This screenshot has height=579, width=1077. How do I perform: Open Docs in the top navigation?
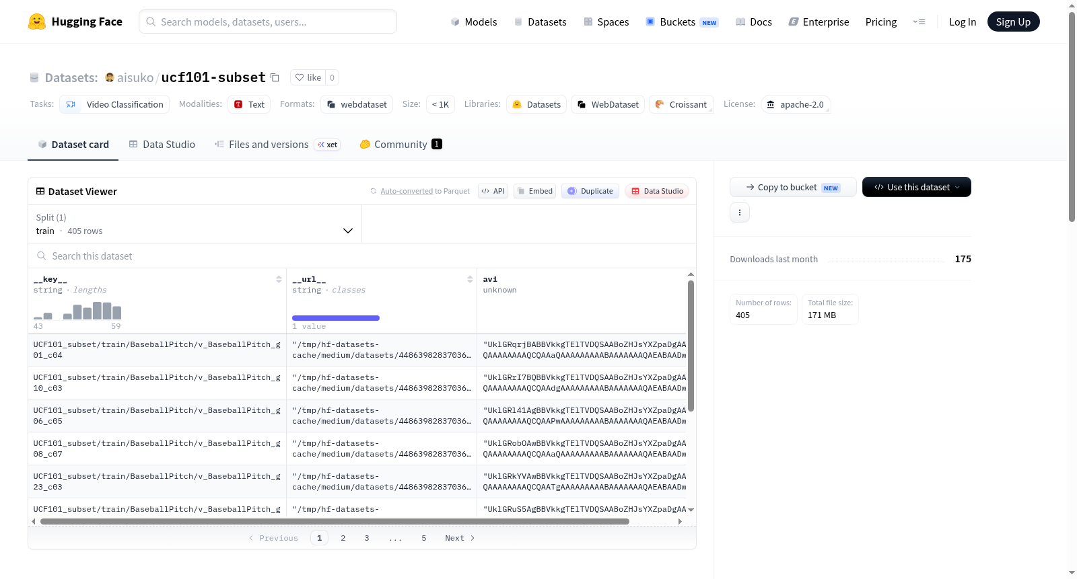[x=754, y=22]
